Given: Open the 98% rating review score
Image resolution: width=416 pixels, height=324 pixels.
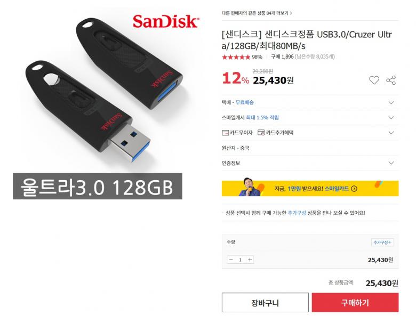Looking at the screenshot, I should pyautogui.click(x=257, y=57).
